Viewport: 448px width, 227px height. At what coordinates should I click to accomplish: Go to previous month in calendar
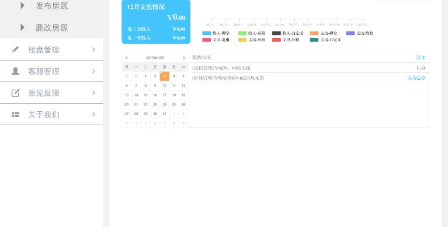pyautogui.click(x=127, y=58)
